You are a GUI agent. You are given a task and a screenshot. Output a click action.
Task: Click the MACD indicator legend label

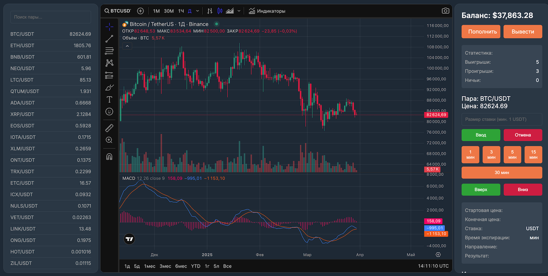pos(129,178)
